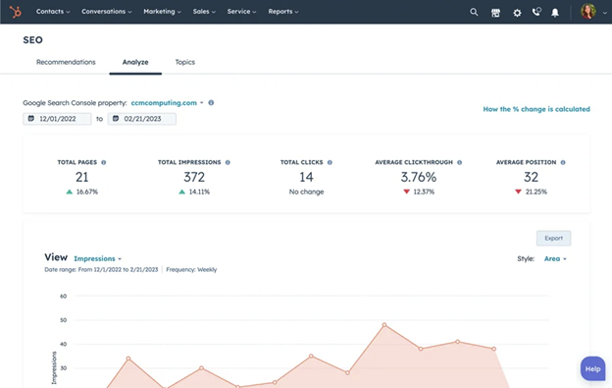Image resolution: width=612 pixels, height=388 pixels.
Task: Expand the Marketing menu
Action: [x=163, y=12]
